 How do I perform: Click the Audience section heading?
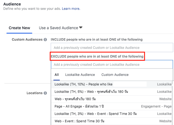tap(12, 4)
